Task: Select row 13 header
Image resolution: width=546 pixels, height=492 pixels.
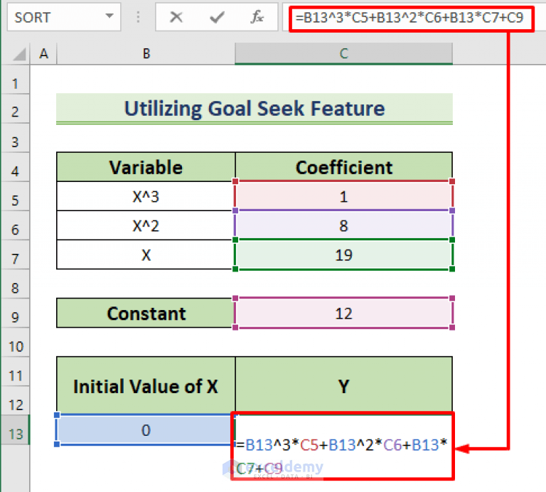Action: pyautogui.click(x=15, y=430)
